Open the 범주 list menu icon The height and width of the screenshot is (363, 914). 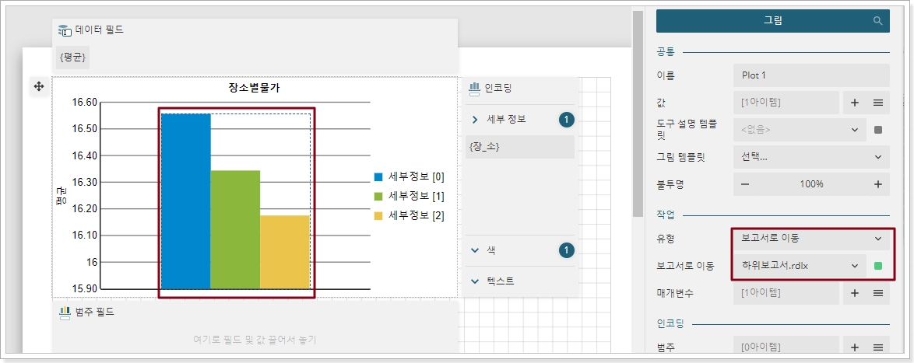coord(877,347)
